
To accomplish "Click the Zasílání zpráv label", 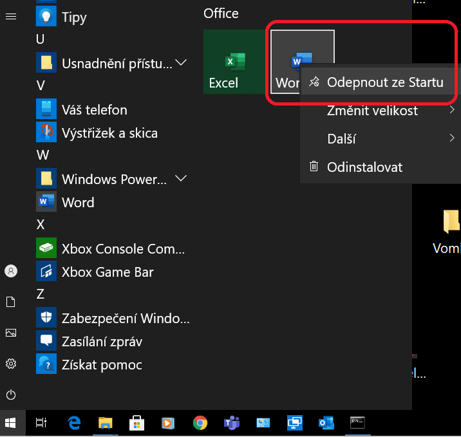I will click(x=102, y=342).
